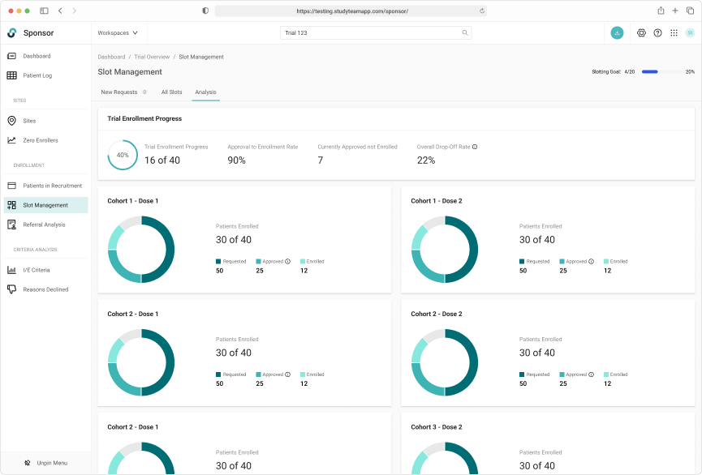Toggle the browser sidebar icon

point(44,11)
